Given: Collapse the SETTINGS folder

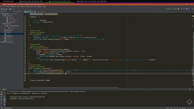Looking at the screenshot, I should [x=3, y=24].
